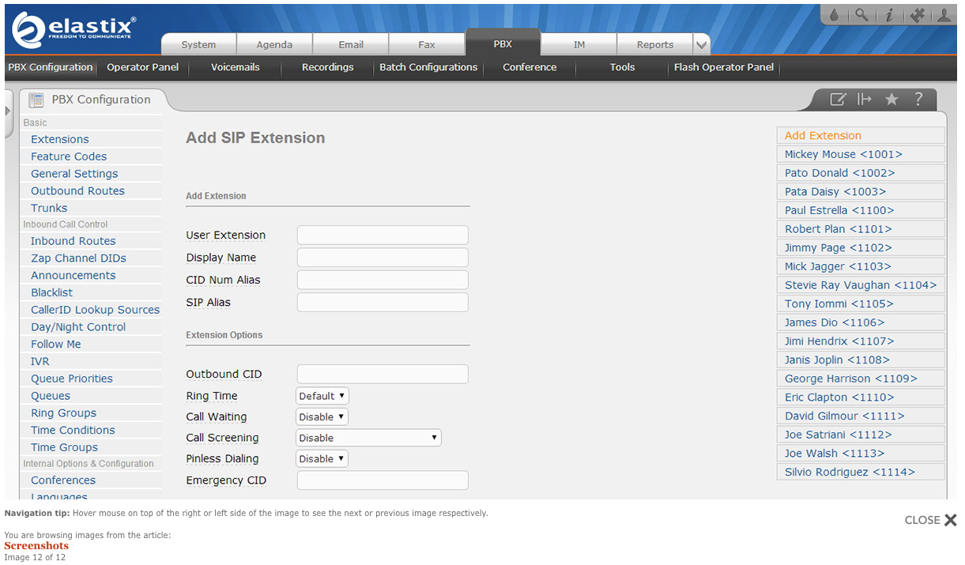
Task: Open help via question mark icon
Action: [918, 99]
